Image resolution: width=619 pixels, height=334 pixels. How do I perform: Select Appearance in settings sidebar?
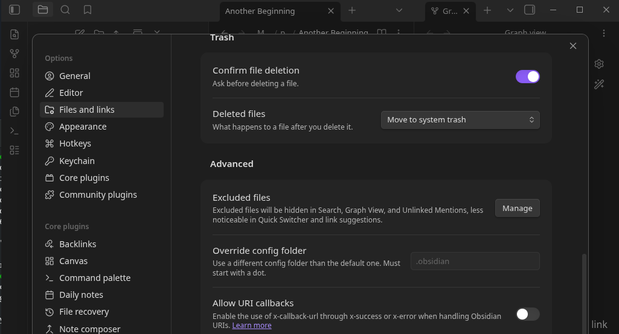click(83, 127)
